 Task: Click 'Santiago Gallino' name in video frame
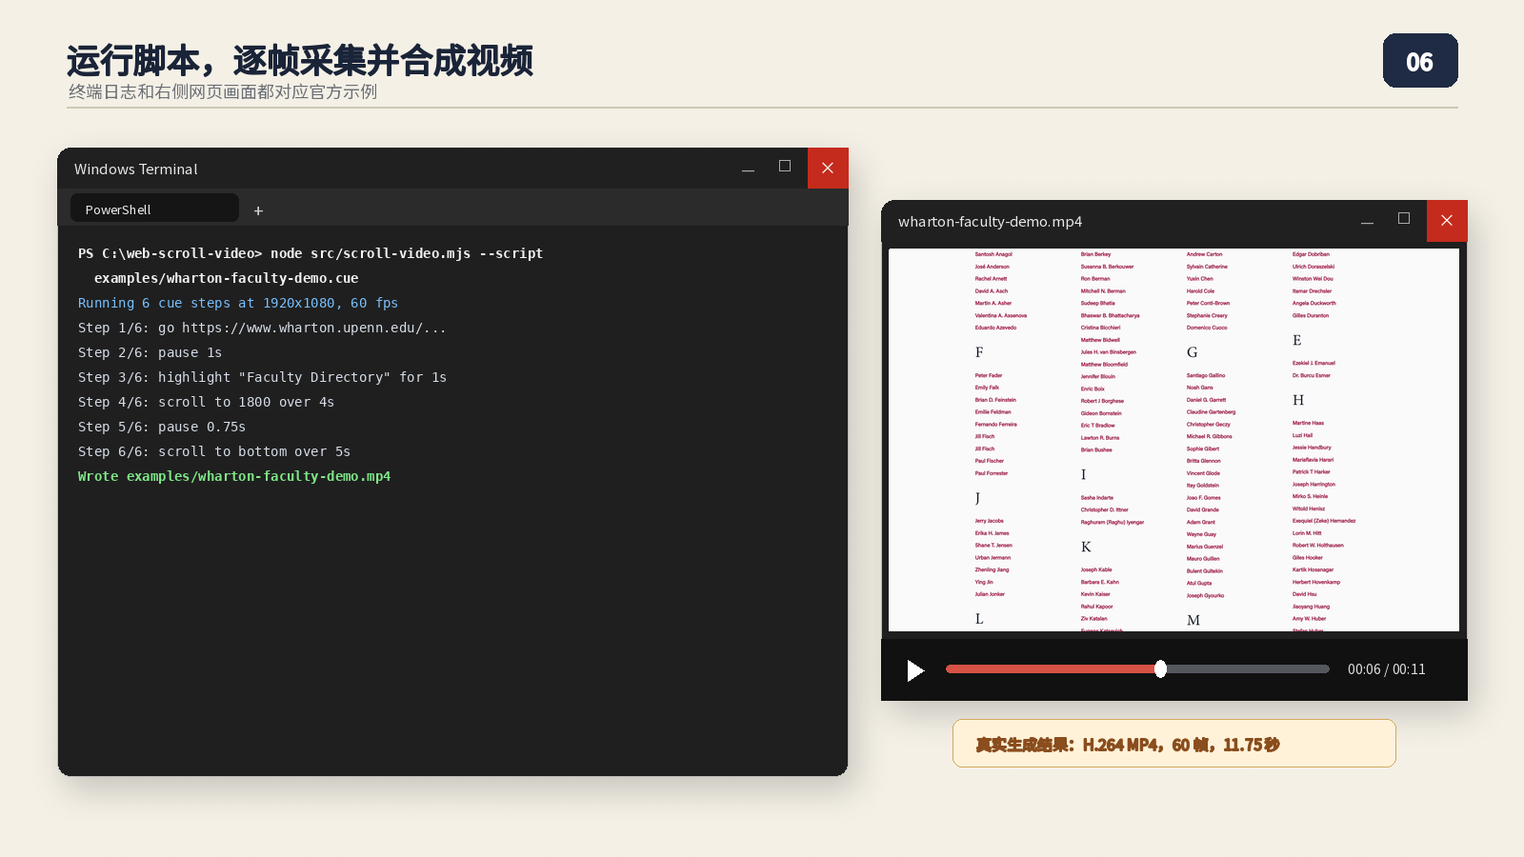pyautogui.click(x=1206, y=375)
